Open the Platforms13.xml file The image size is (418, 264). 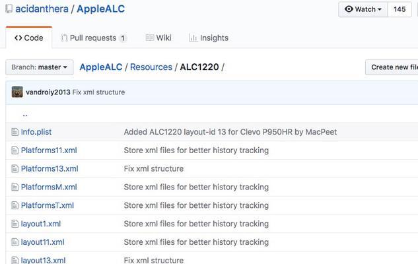50,168
